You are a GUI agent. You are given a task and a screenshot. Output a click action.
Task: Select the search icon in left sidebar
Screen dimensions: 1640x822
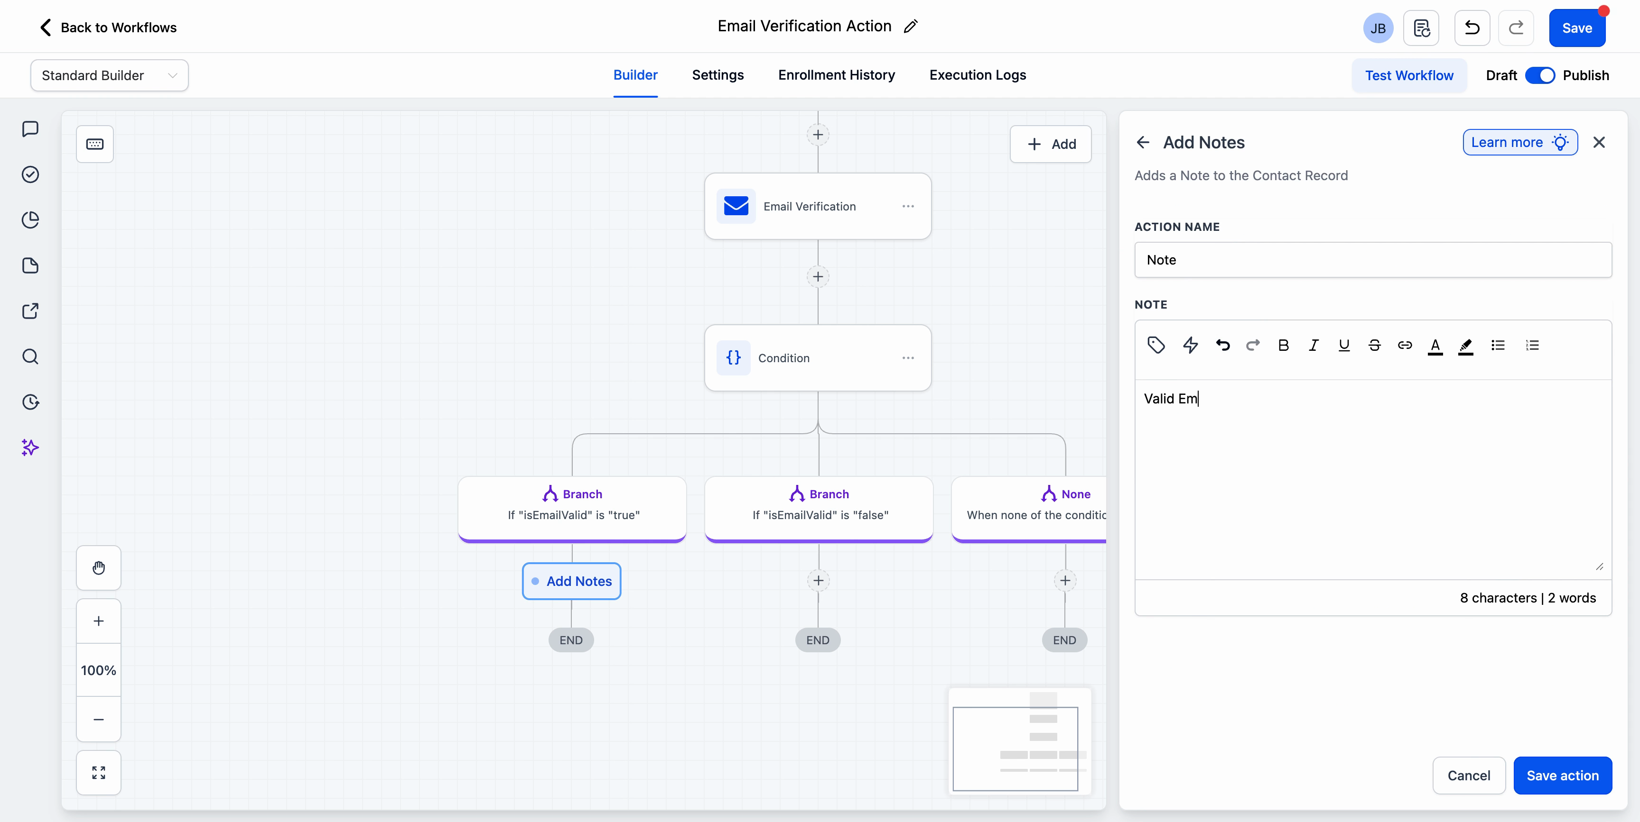[x=30, y=357]
